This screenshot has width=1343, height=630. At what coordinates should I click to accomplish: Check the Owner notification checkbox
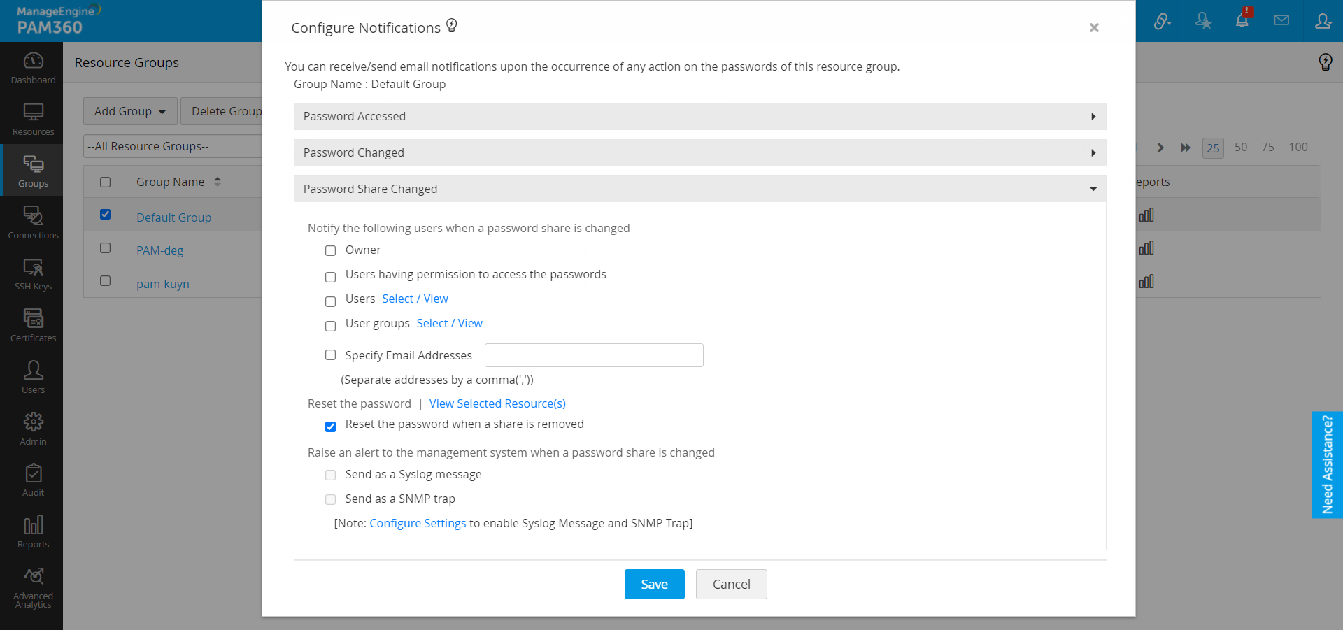(x=331, y=251)
